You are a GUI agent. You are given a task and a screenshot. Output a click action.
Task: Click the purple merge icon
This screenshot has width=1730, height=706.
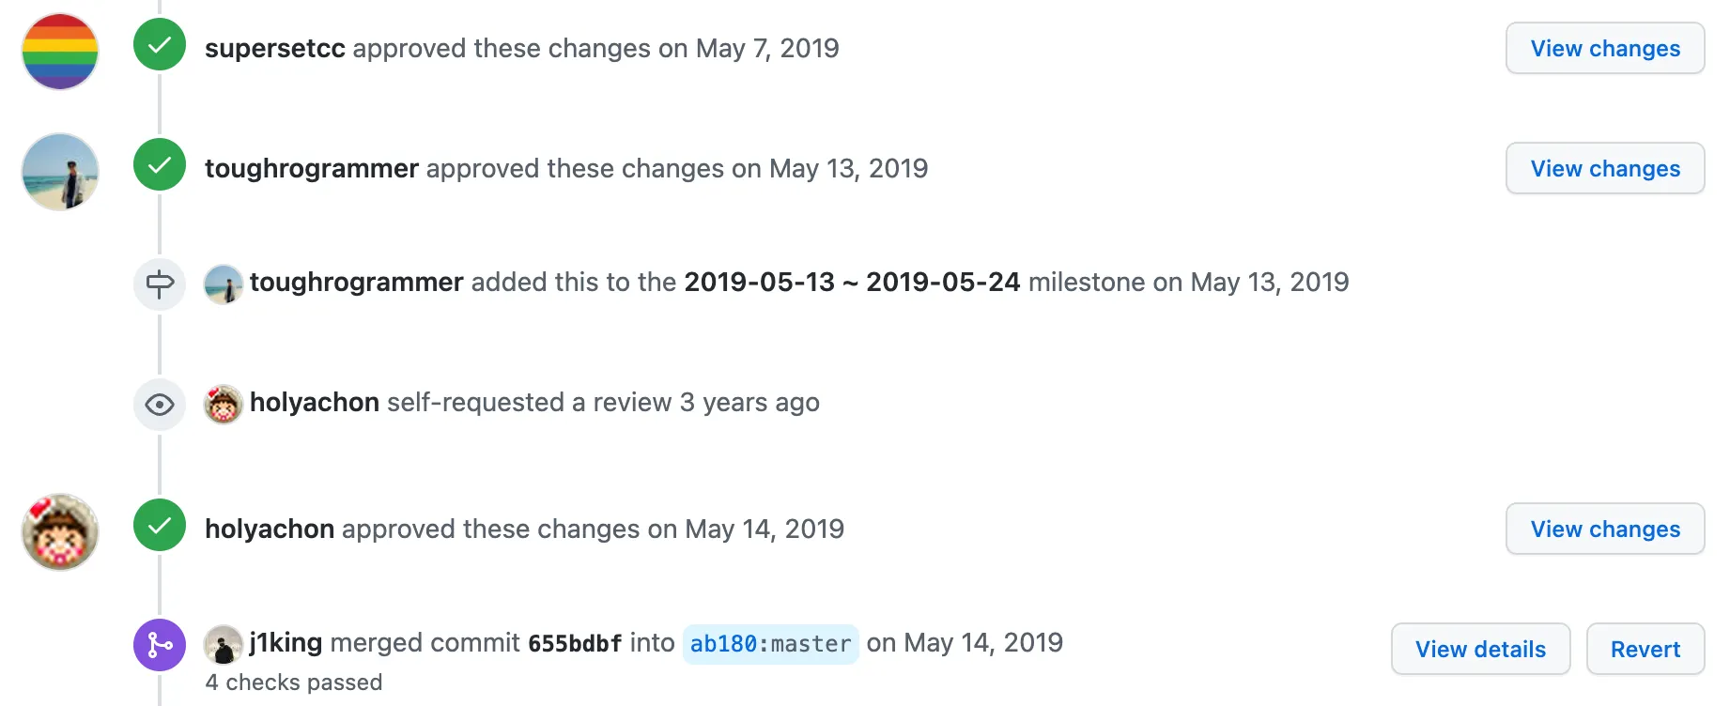[x=160, y=645]
